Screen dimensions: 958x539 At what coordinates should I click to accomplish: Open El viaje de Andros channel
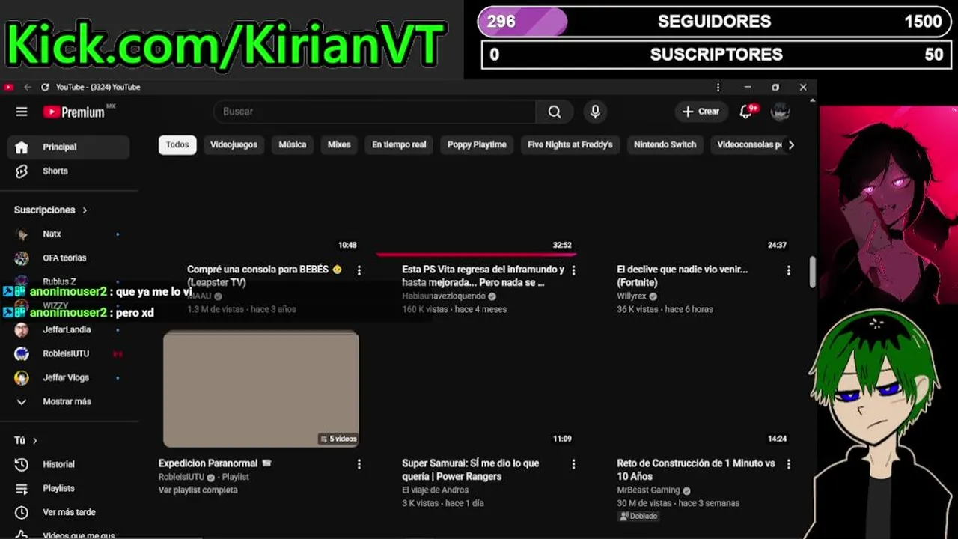click(x=435, y=490)
